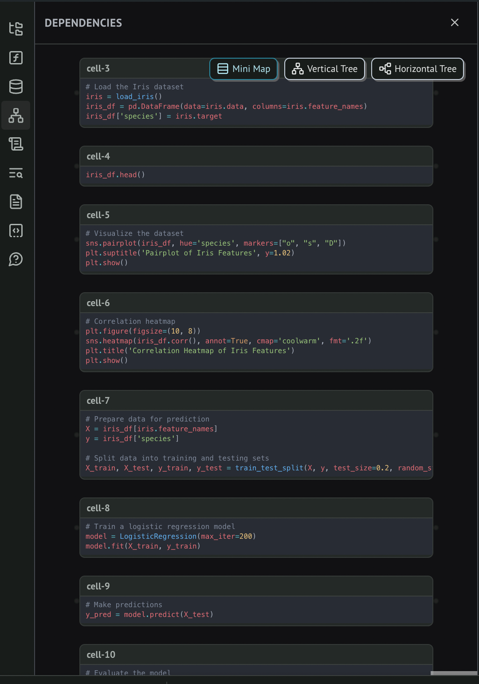The image size is (479, 684).
Task: Open the data sources database icon
Action: click(x=16, y=87)
